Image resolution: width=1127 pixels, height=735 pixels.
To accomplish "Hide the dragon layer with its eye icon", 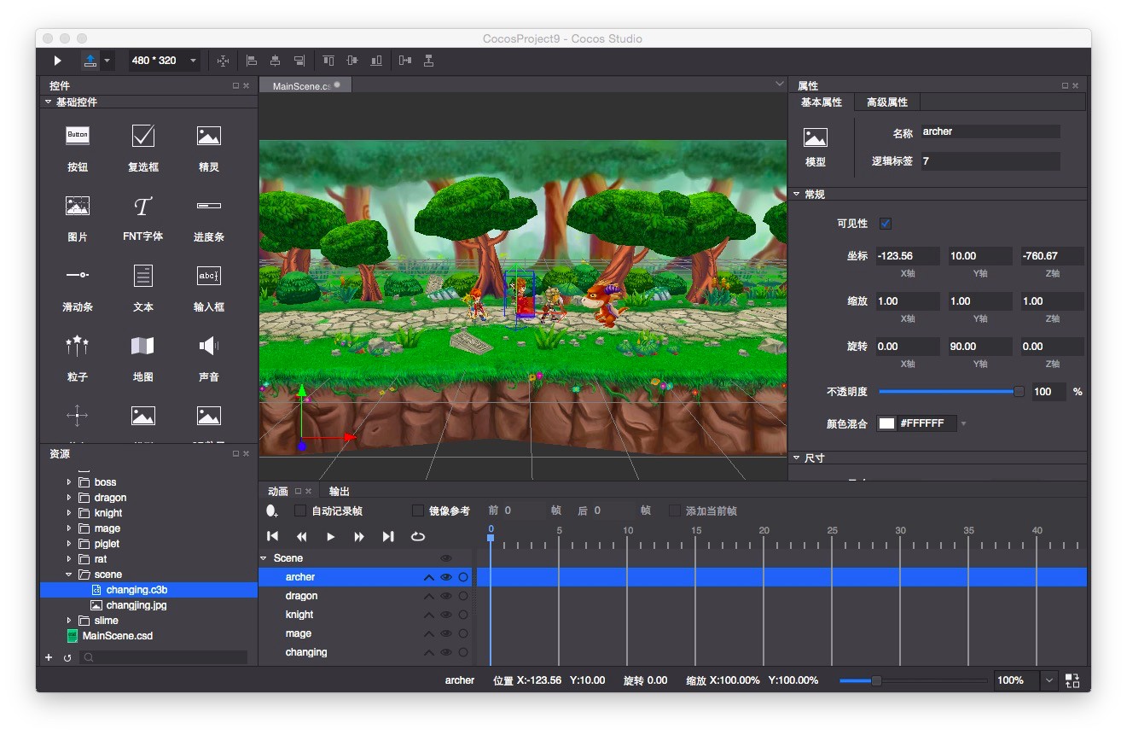I will click(x=446, y=596).
